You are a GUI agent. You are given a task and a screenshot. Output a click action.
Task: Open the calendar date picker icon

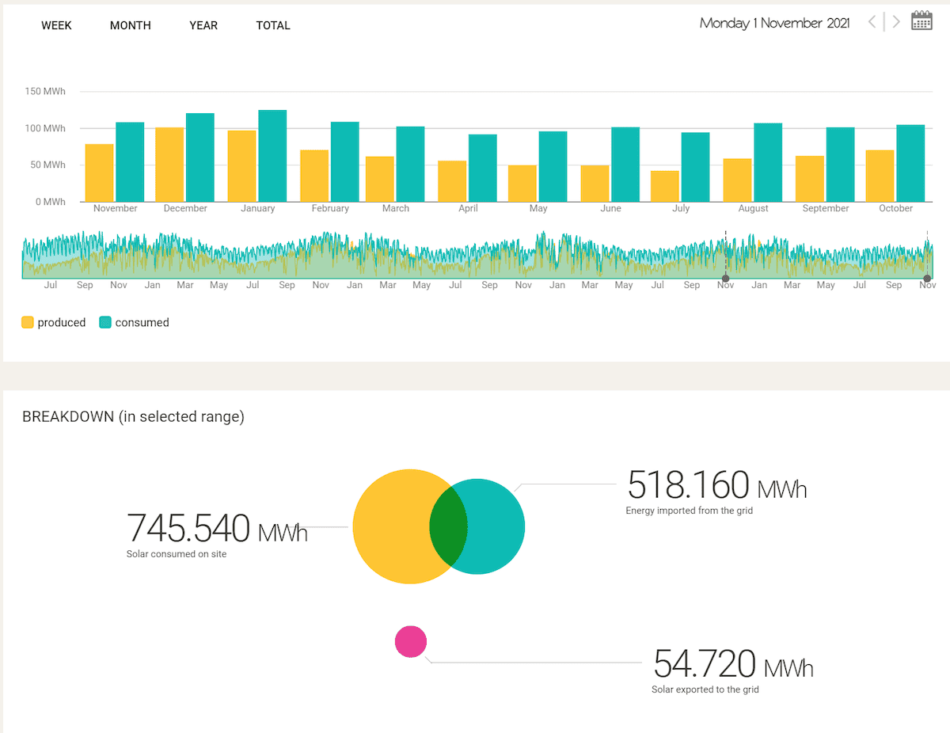921,21
